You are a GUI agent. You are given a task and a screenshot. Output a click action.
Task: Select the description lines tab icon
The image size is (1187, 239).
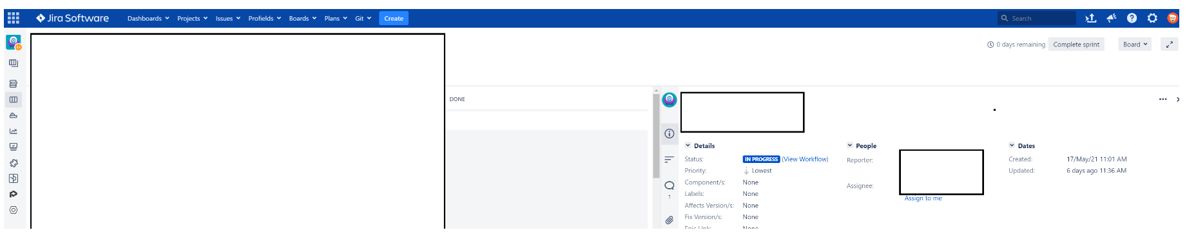[x=670, y=159]
